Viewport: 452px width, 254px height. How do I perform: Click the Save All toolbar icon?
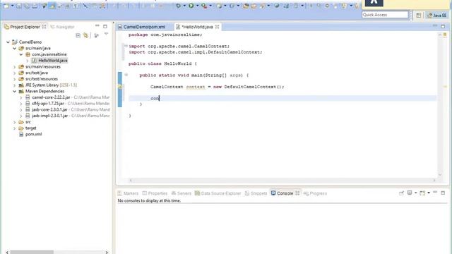pos(27,6)
